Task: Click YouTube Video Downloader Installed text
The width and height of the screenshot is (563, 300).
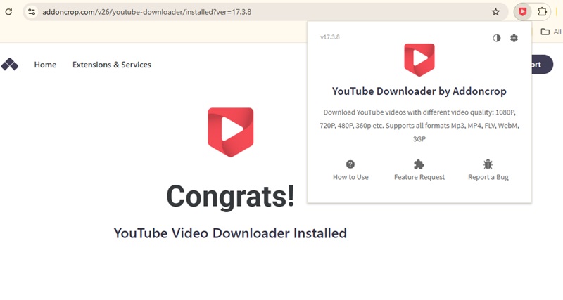Action: [x=230, y=233]
